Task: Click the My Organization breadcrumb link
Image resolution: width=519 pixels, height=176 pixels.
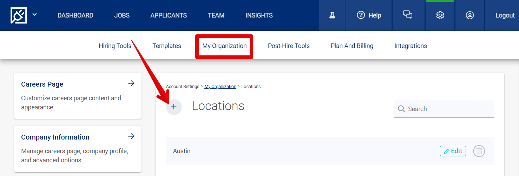Action: pyautogui.click(x=220, y=87)
